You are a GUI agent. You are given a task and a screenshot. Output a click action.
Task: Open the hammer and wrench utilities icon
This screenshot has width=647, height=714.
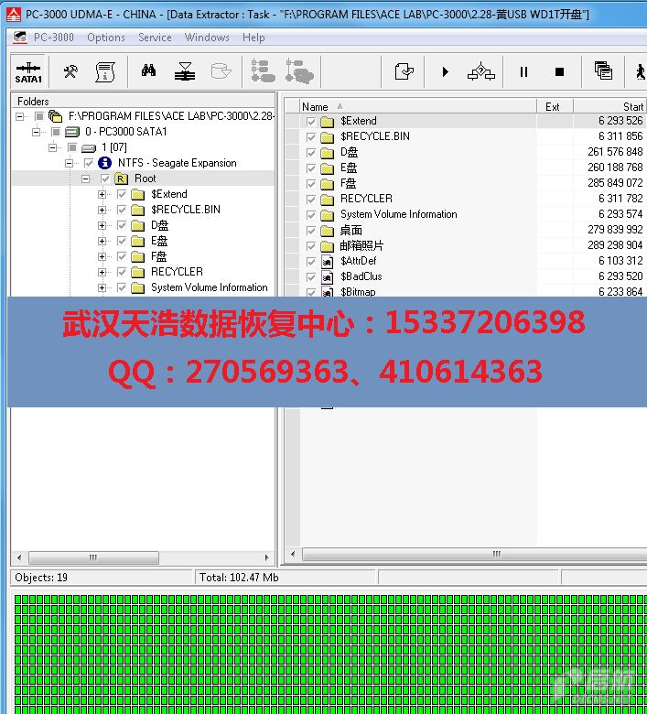click(x=70, y=71)
